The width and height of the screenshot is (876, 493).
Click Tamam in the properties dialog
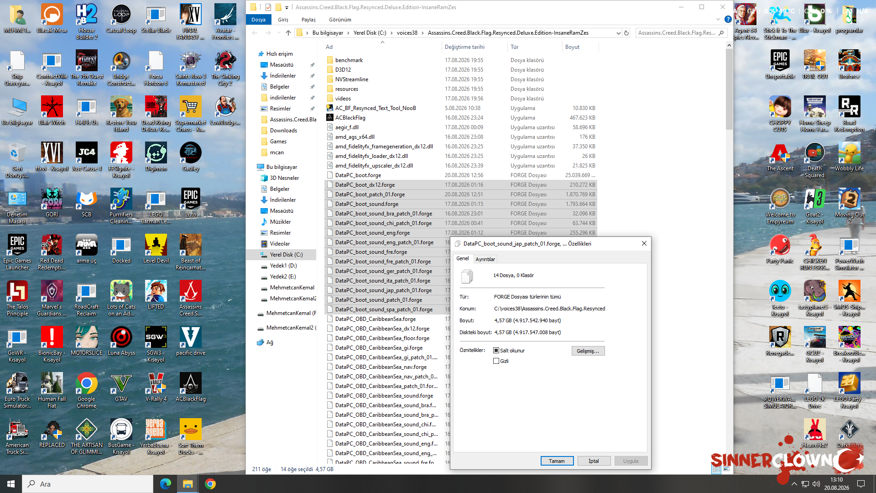tap(557, 461)
